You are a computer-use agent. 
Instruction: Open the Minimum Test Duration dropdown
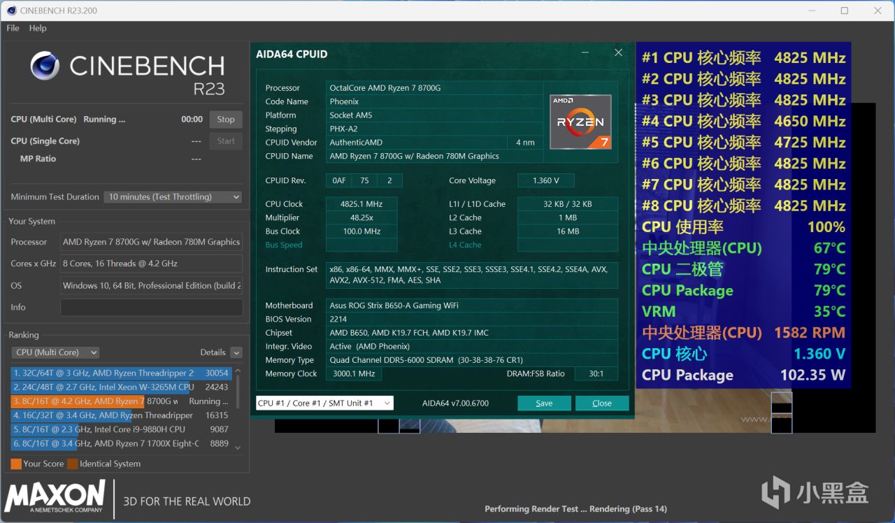pos(173,197)
